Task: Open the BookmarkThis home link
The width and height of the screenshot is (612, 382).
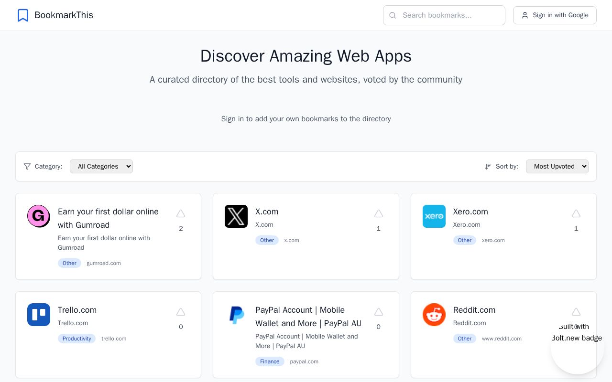Action: click(x=55, y=15)
